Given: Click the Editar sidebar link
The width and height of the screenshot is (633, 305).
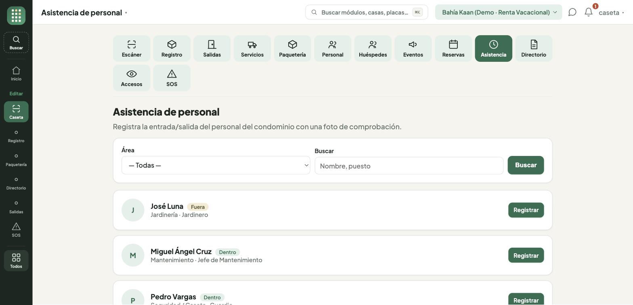Looking at the screenshot, I should click(x=16, y=94).
